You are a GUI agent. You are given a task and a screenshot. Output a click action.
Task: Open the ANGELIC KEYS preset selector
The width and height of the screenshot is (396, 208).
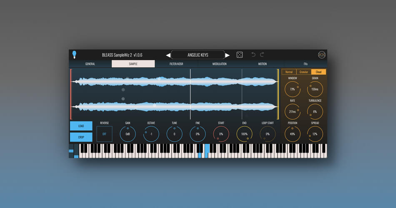[x=198, y=55]
